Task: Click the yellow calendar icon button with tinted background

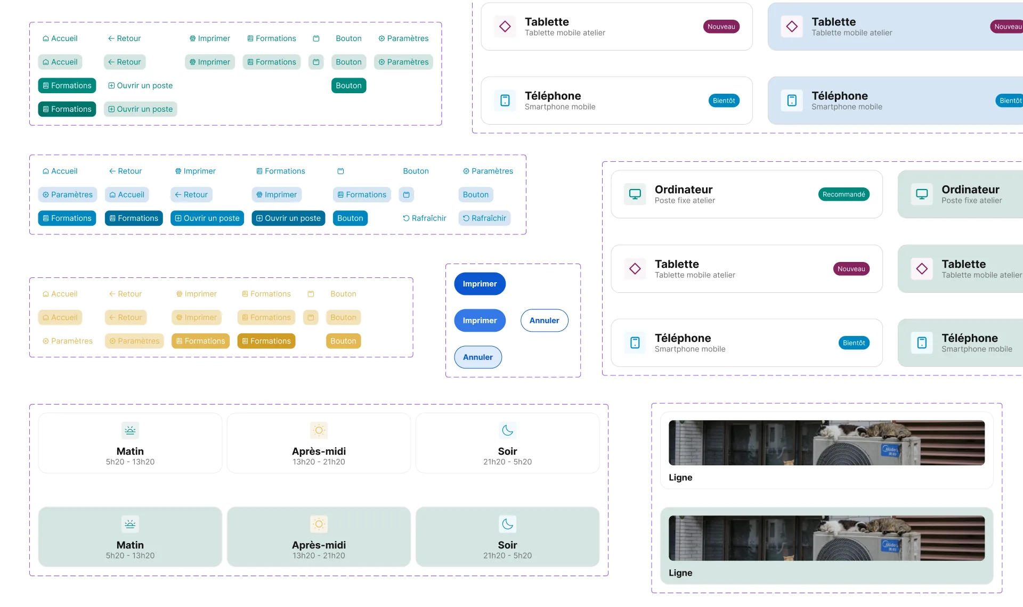Action: pos(311,317)
